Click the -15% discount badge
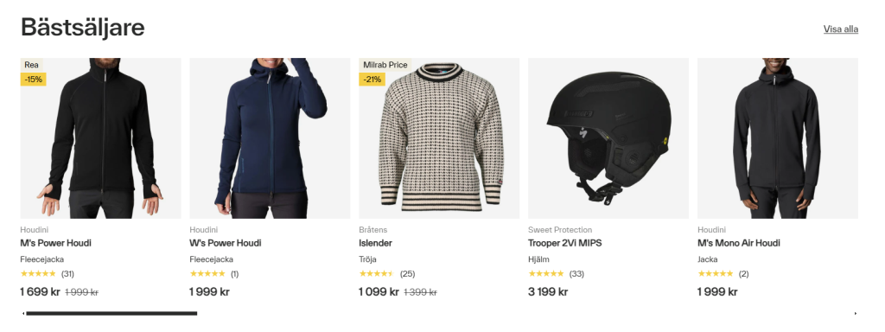This screenshot has width=885, height=332. [x=34, y=79]
